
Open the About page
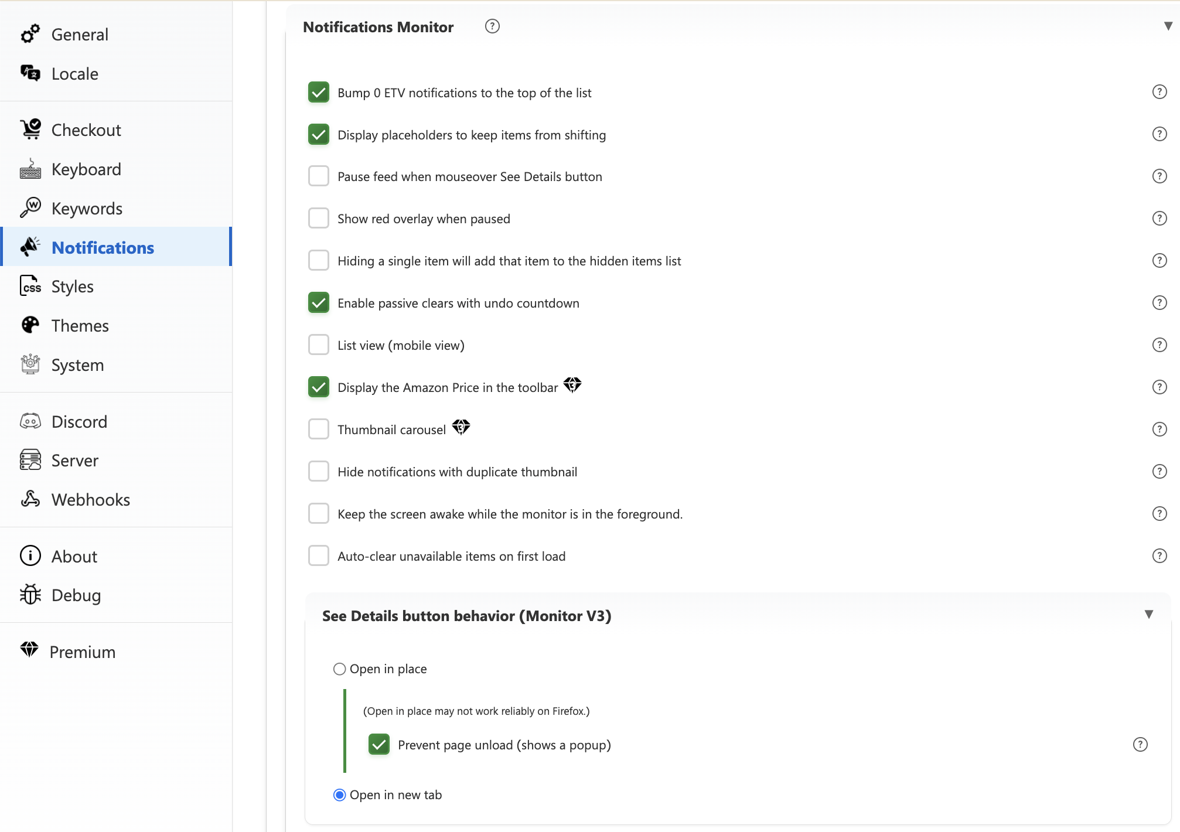(x=74, y=557)
